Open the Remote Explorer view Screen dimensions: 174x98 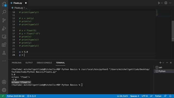pyautogui.click(x=4, y=37)
